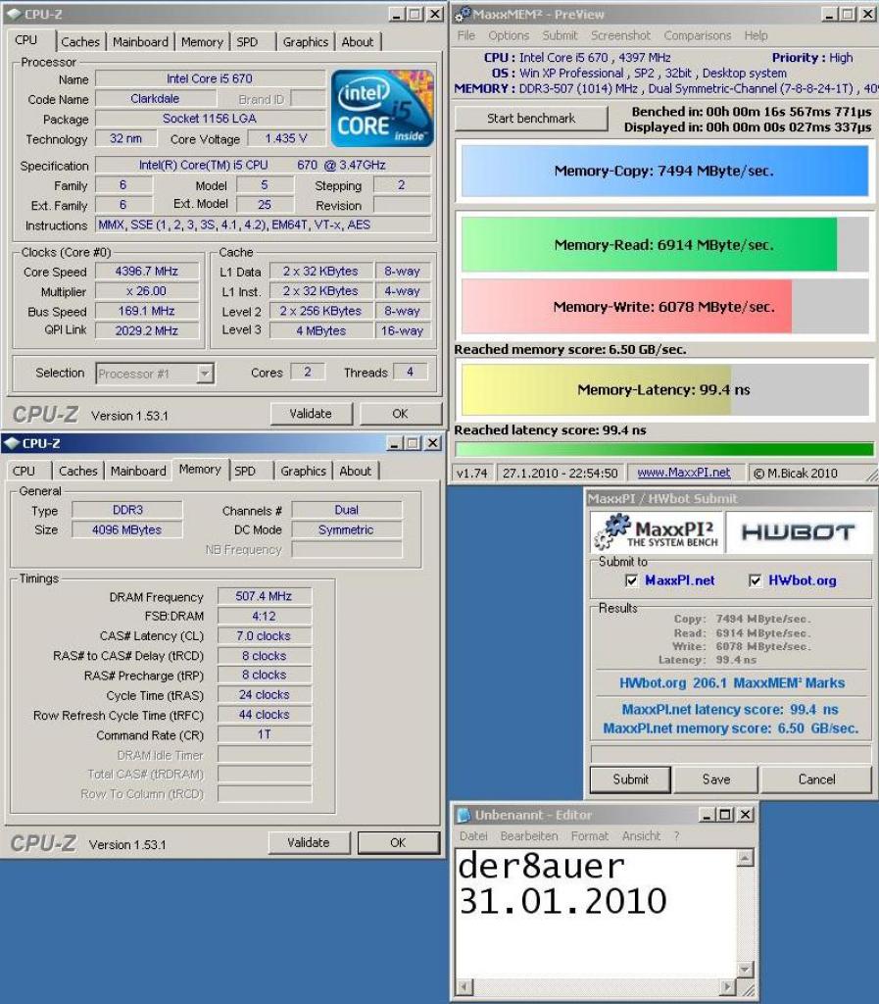Image resolution: width=879 pixels, height=1004 pixels.
Task: Open the Options menu in MaxxMEM²
Action: pyautogui.click(x=509, y=36)
